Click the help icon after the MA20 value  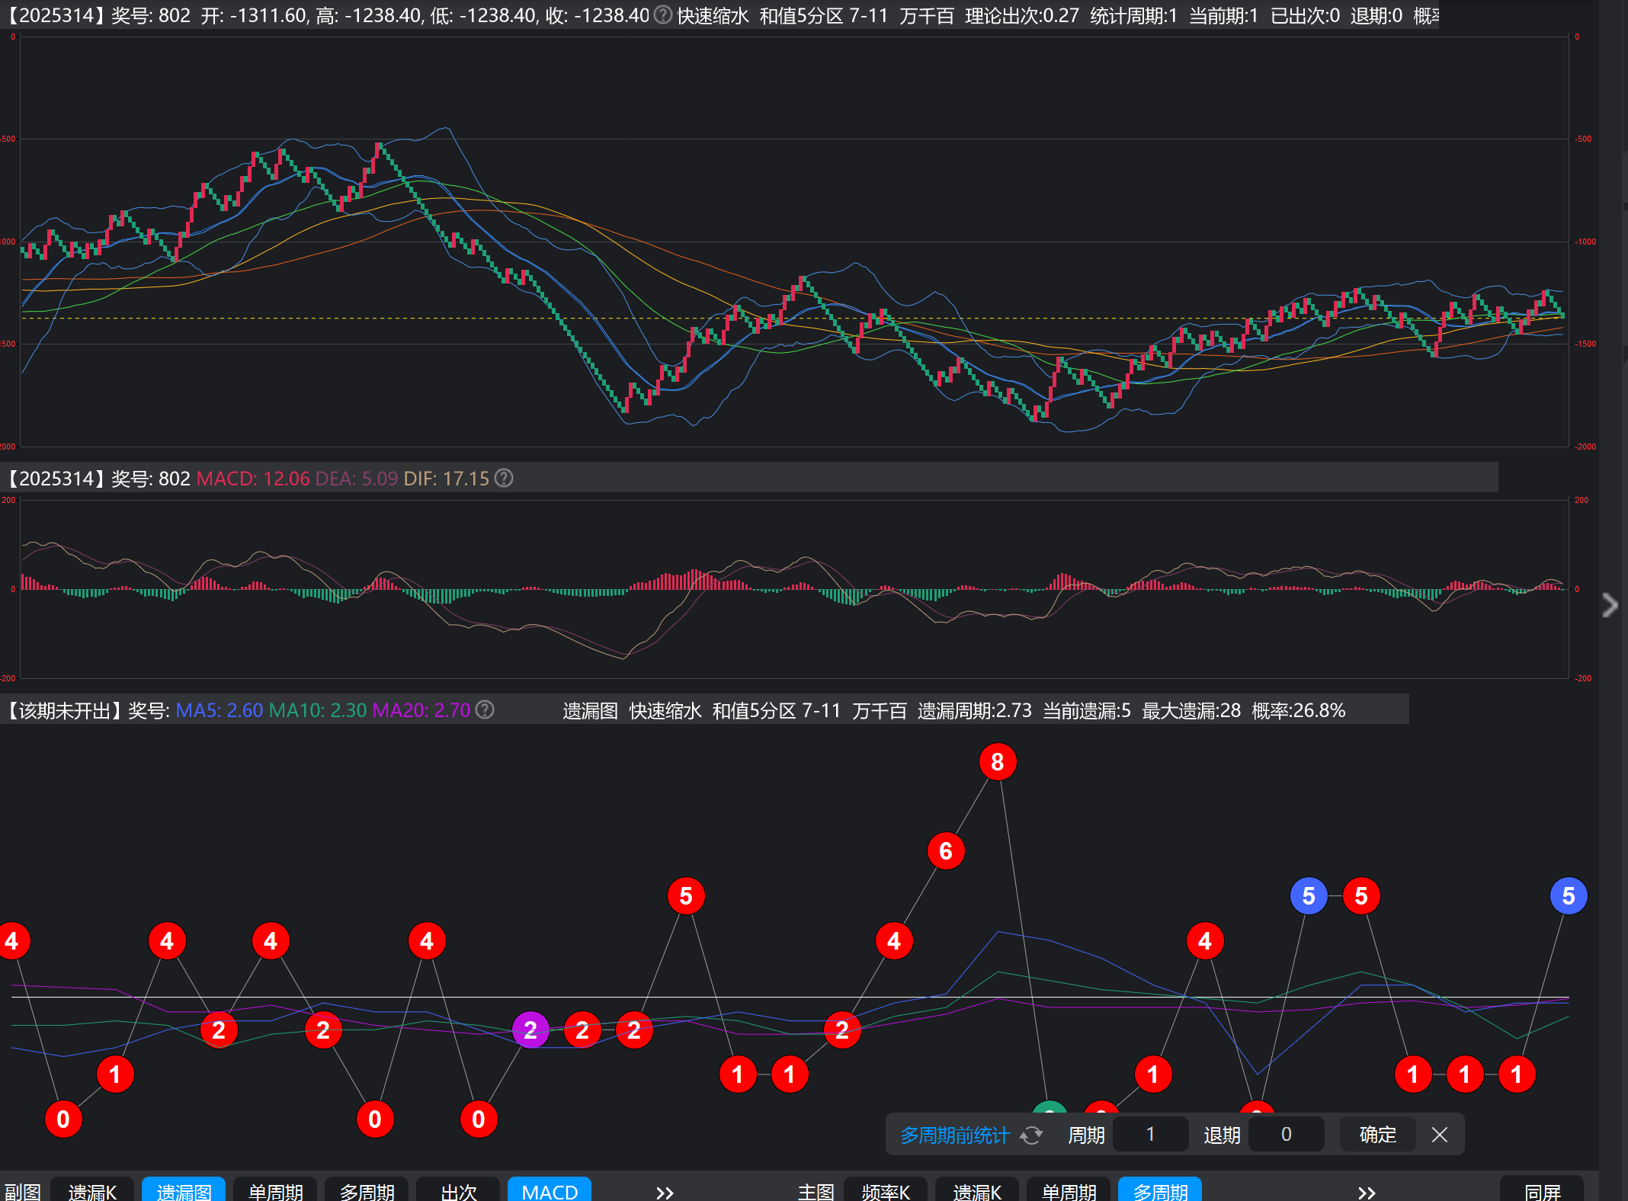[485, 709]
